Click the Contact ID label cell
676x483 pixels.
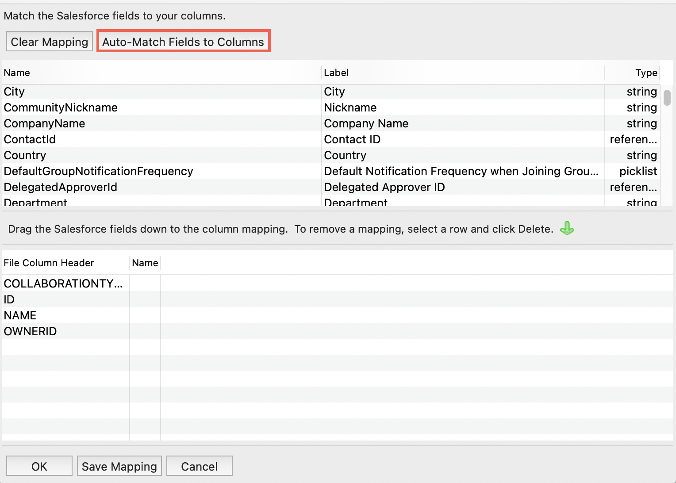(x=463, y=139)
